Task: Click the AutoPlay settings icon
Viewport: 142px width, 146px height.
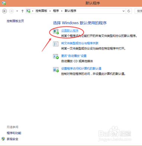Action: (x=56, y=56)
